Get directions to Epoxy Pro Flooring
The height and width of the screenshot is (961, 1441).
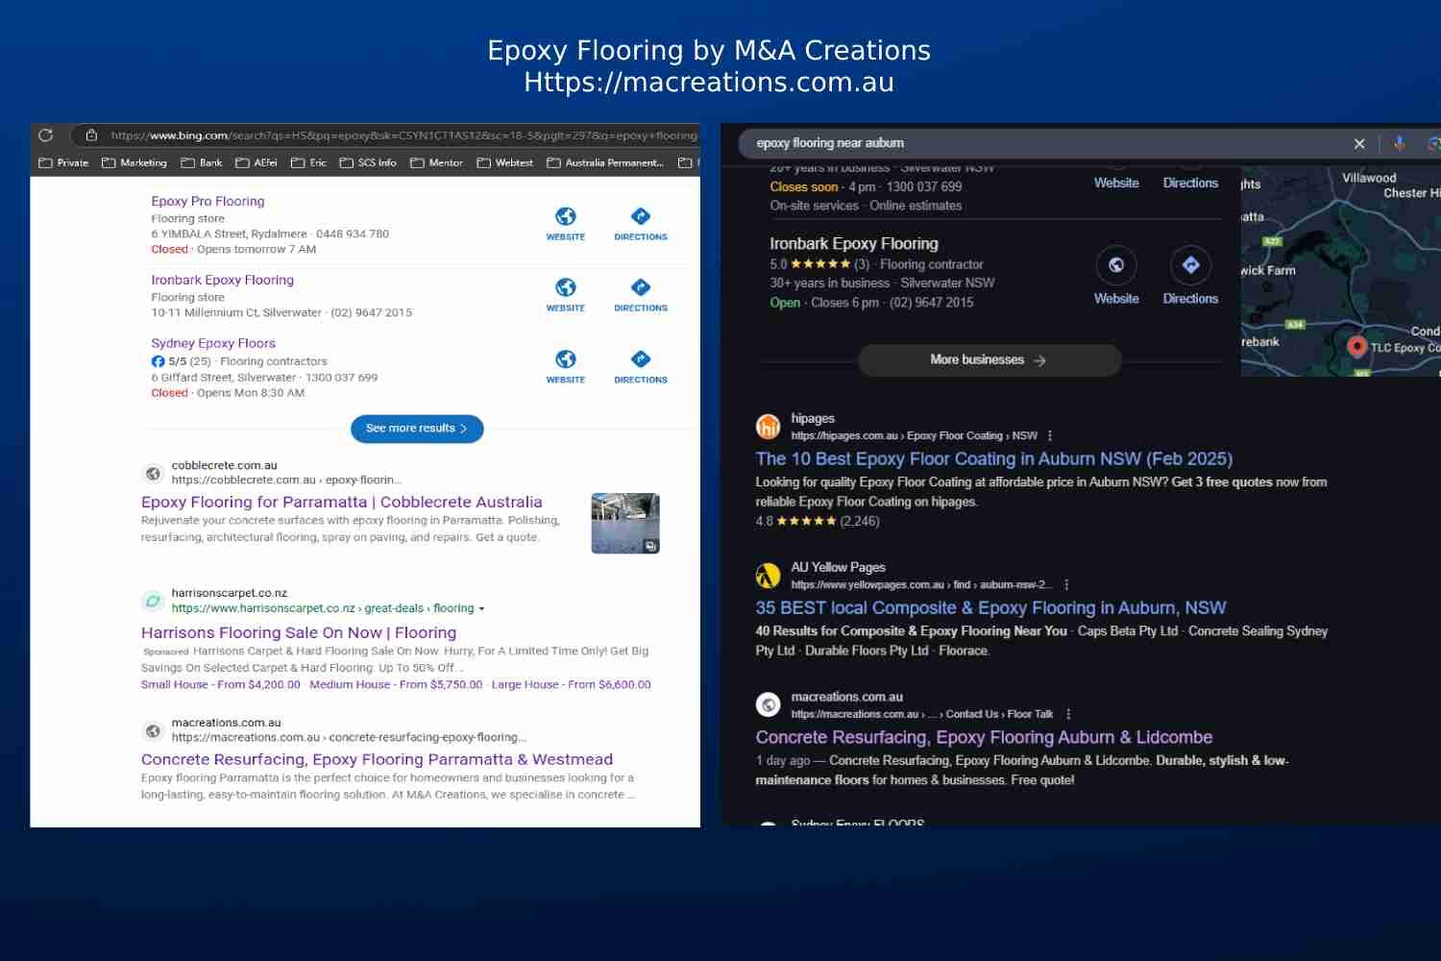click(x=641, y=216)
